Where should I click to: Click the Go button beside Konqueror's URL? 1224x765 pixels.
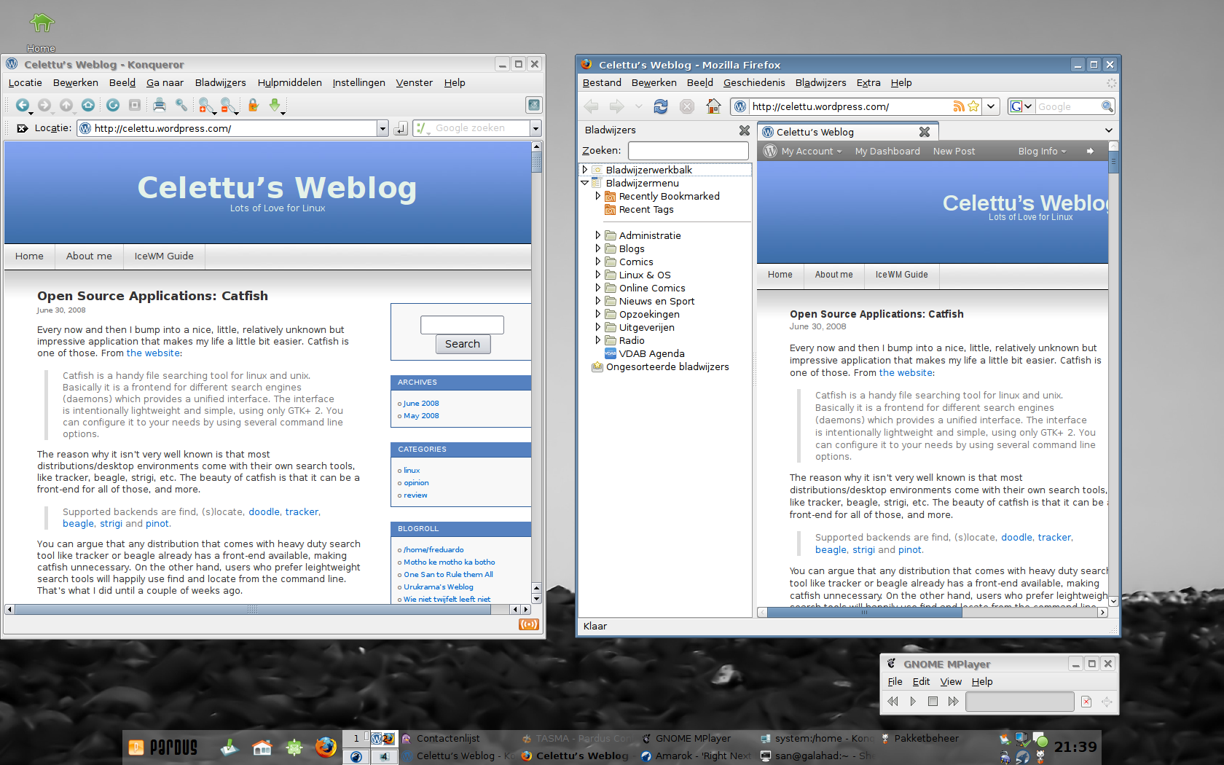pos(400,129)
